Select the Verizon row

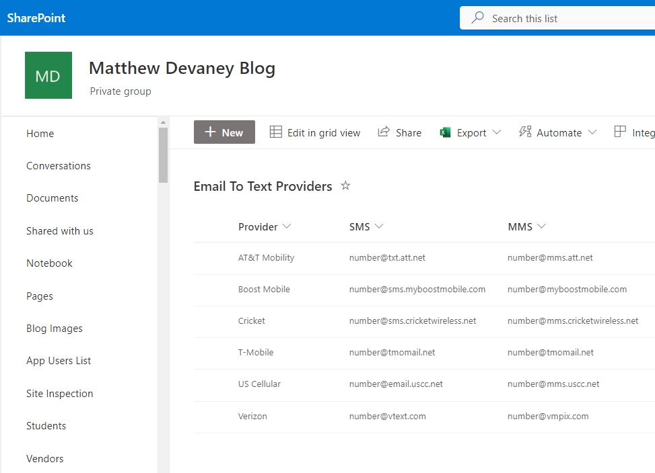coord(252,416)
